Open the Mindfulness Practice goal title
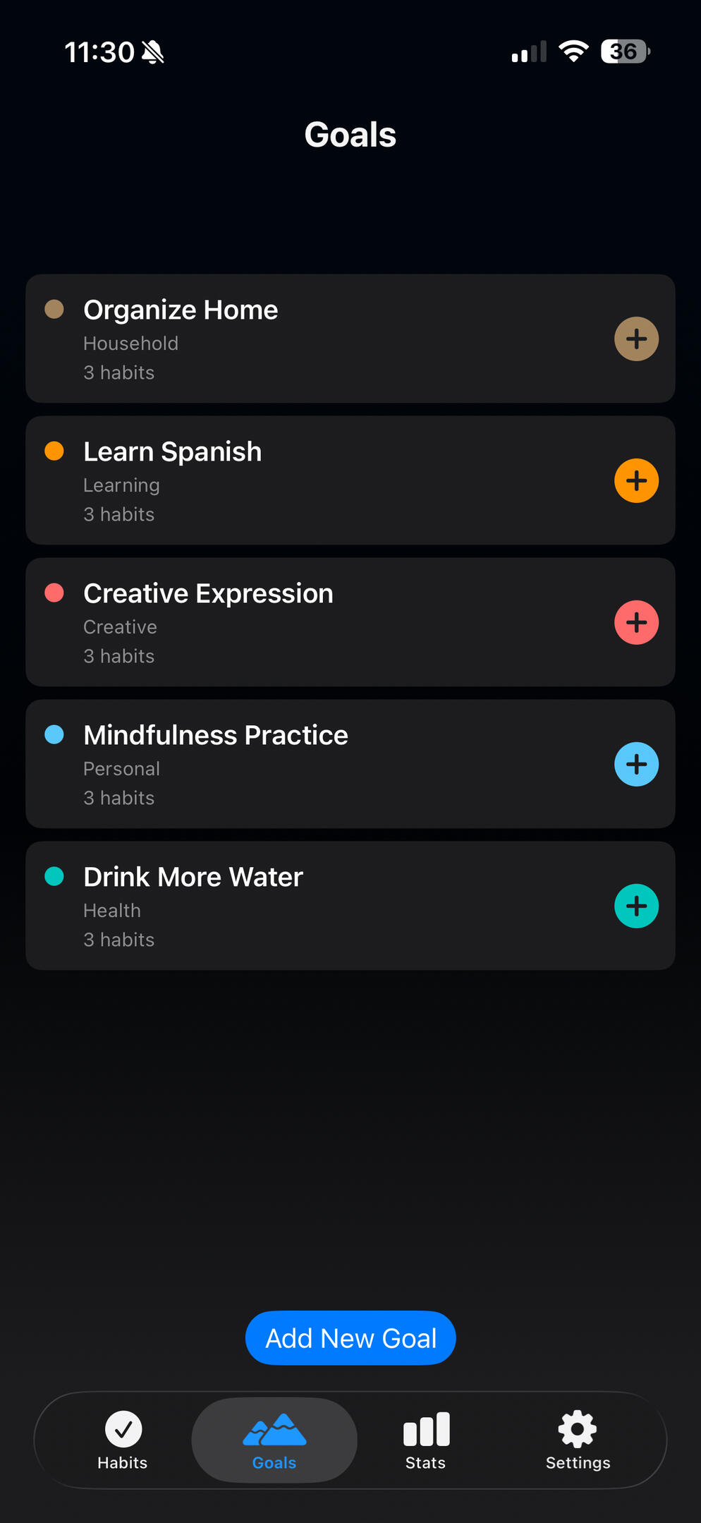 tap(216, 735)
